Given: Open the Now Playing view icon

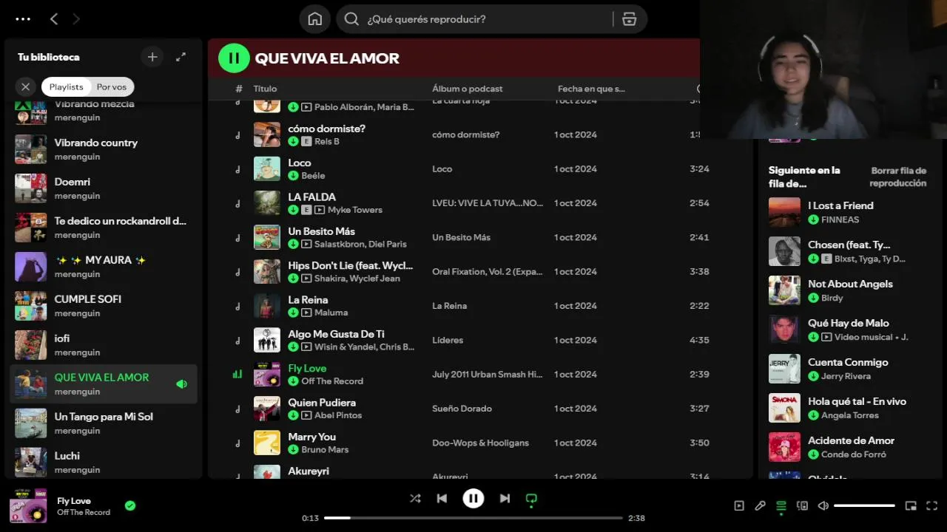Looking at the screenshot, I should [739, 506].
